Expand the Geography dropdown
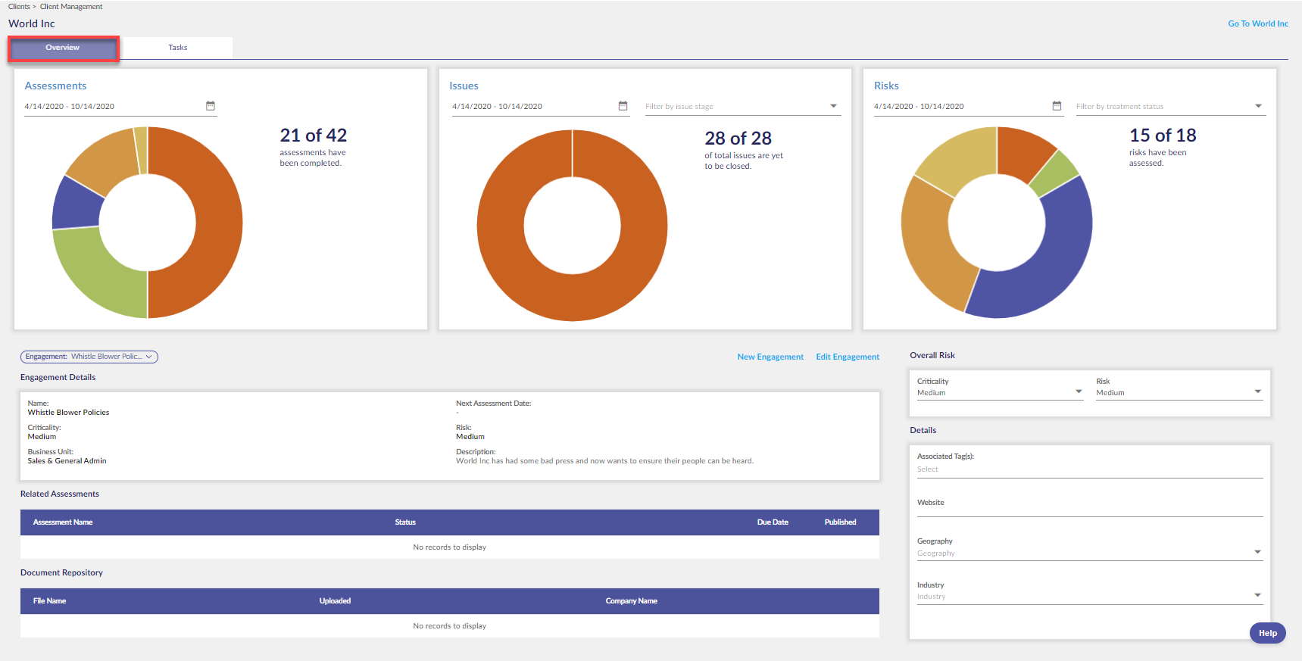Screen dimensions: 1302x661 coord(1090,553)
